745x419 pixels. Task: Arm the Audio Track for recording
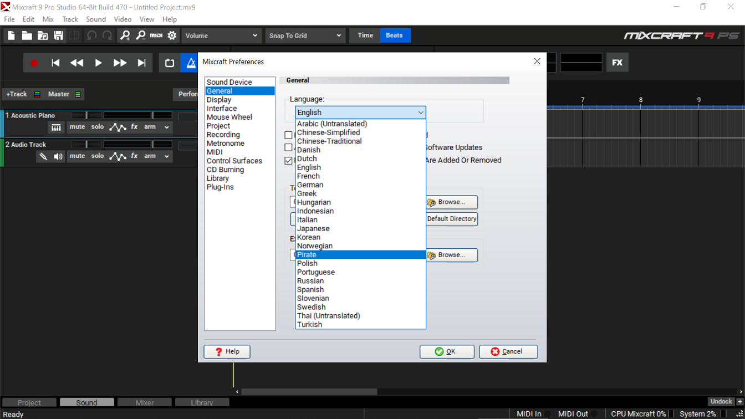point(150,156)
